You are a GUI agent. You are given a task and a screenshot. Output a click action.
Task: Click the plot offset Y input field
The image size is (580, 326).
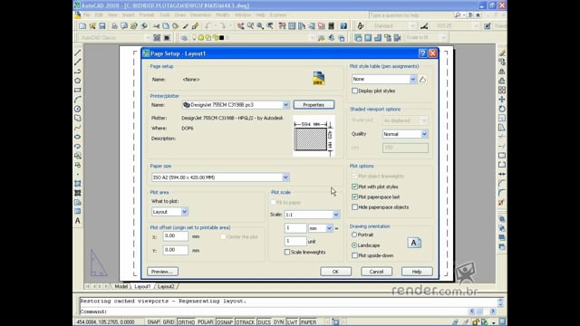point(175,250)
